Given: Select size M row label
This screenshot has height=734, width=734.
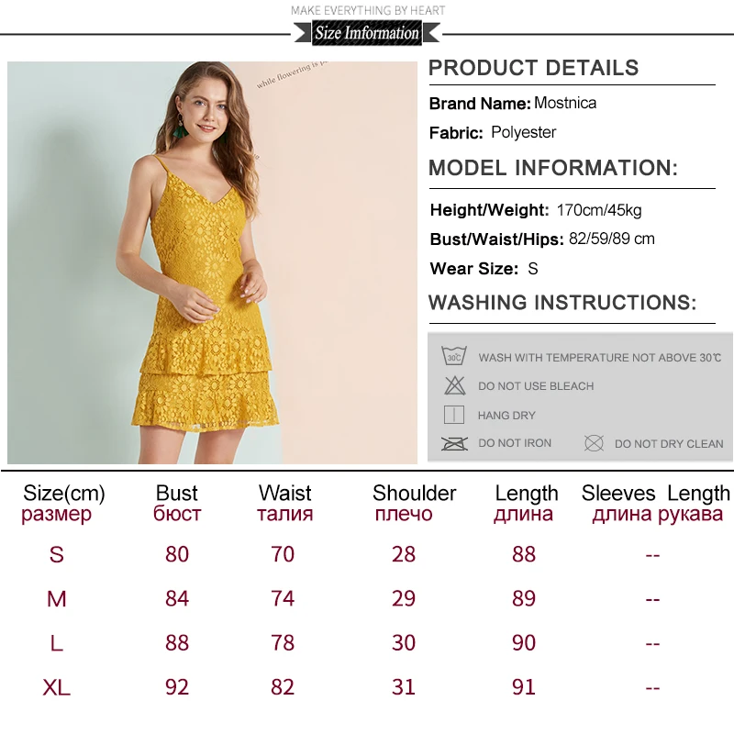Looking at the screenshot, I should pyautogui.click(x=57, y=599).
